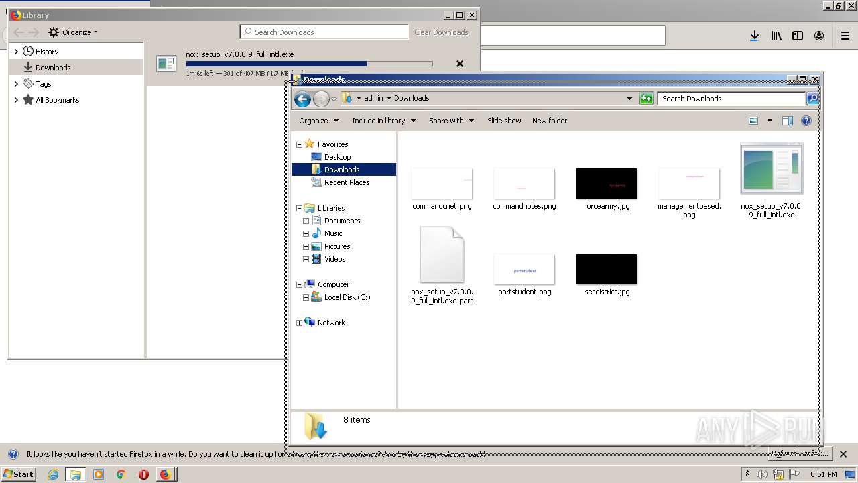The height and width of the screenshot is (483, 858).
Task: Change view icon in Explorer toolbar
Action: click(753, 121)
